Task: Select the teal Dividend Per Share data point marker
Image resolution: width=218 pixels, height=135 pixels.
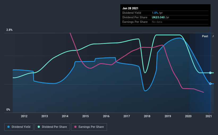Action: pyautogui.click(x=210, y=73)
